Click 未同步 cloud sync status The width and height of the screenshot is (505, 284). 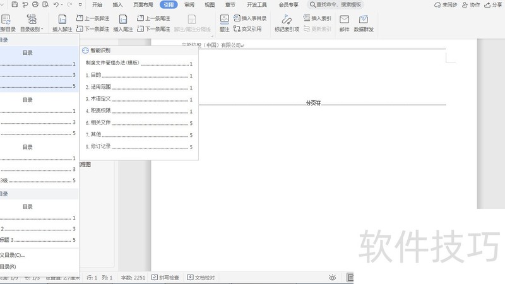pyautogui.click(x=446, y=5)
